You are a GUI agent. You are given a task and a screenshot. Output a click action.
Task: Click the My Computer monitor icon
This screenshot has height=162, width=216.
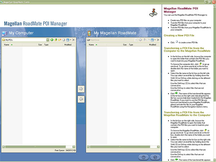click(5, 33)
